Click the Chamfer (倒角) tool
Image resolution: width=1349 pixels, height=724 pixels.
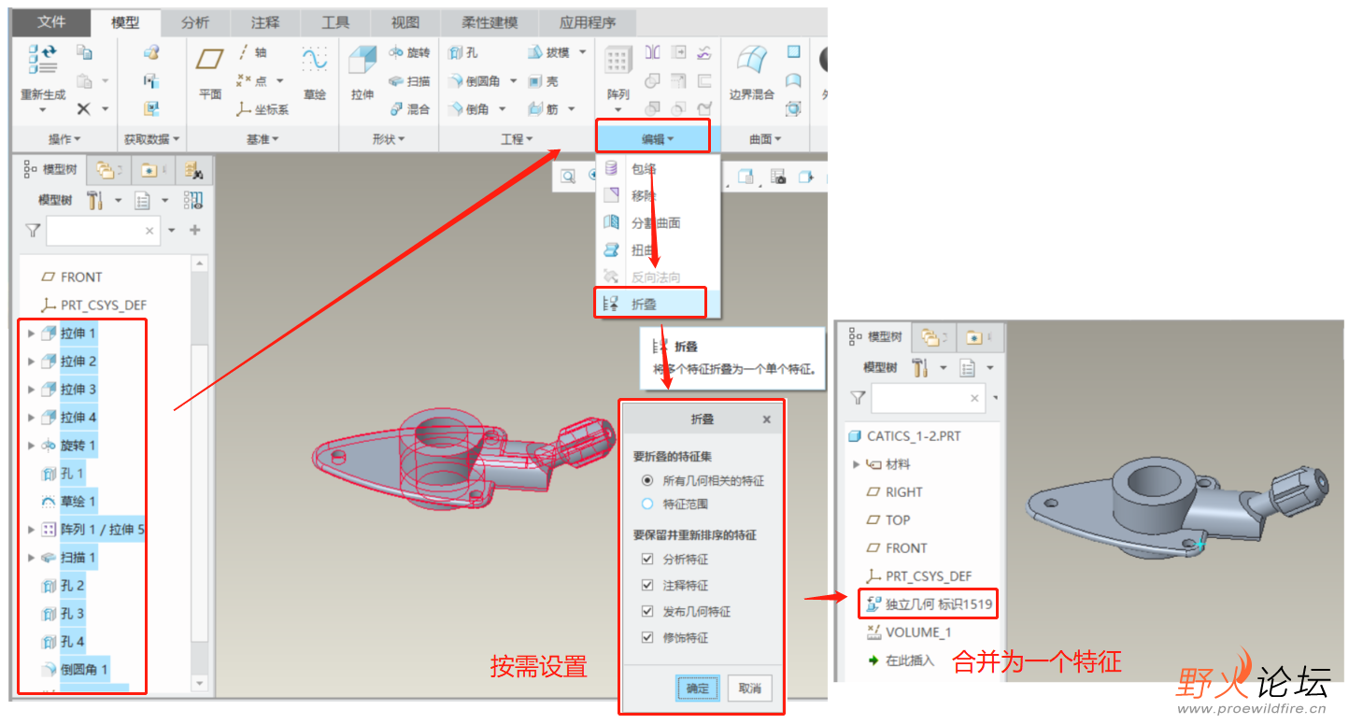point(470,109)
